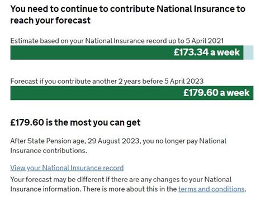265x201 pixels.
Task: Select the '£179.60 a week' amount in forecast bar
Action: click(216, 93)
